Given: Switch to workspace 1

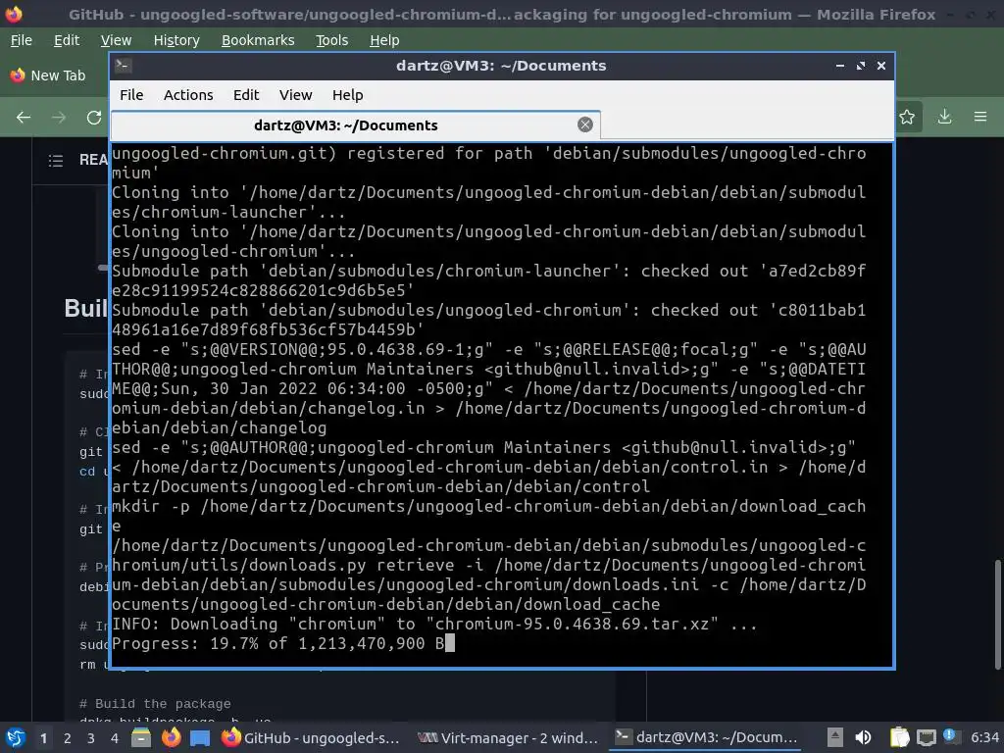Looking at the screenshot, I should click(43, 738).
